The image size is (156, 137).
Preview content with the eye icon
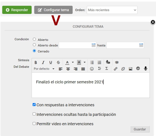pyautogui.click(x=117, y=63)
